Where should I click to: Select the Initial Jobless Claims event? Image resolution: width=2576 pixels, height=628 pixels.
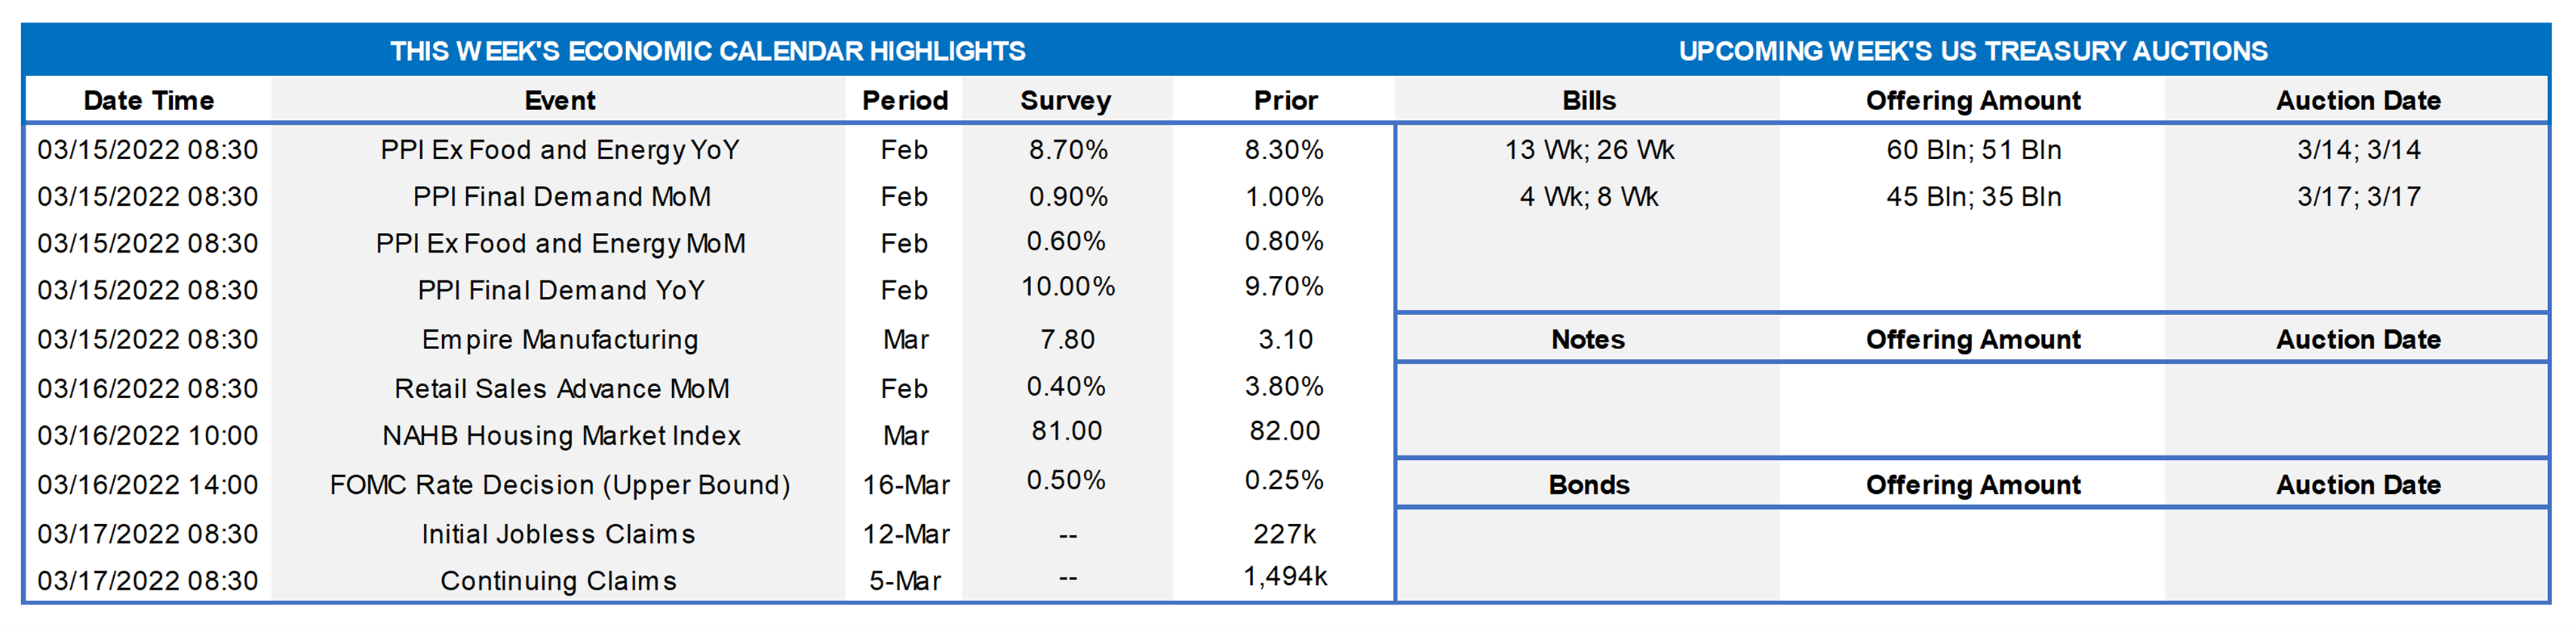(x=558, y=534)
